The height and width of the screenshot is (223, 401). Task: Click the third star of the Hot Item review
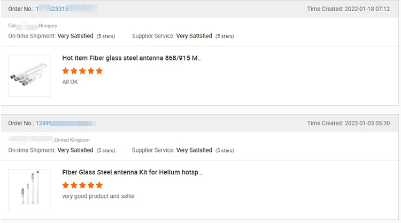[82, 71]
